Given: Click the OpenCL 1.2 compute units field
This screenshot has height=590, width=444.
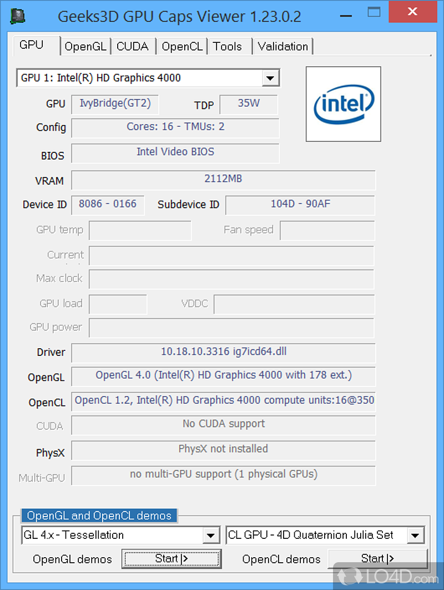Looking at the screenshot, I should [223, 402].
